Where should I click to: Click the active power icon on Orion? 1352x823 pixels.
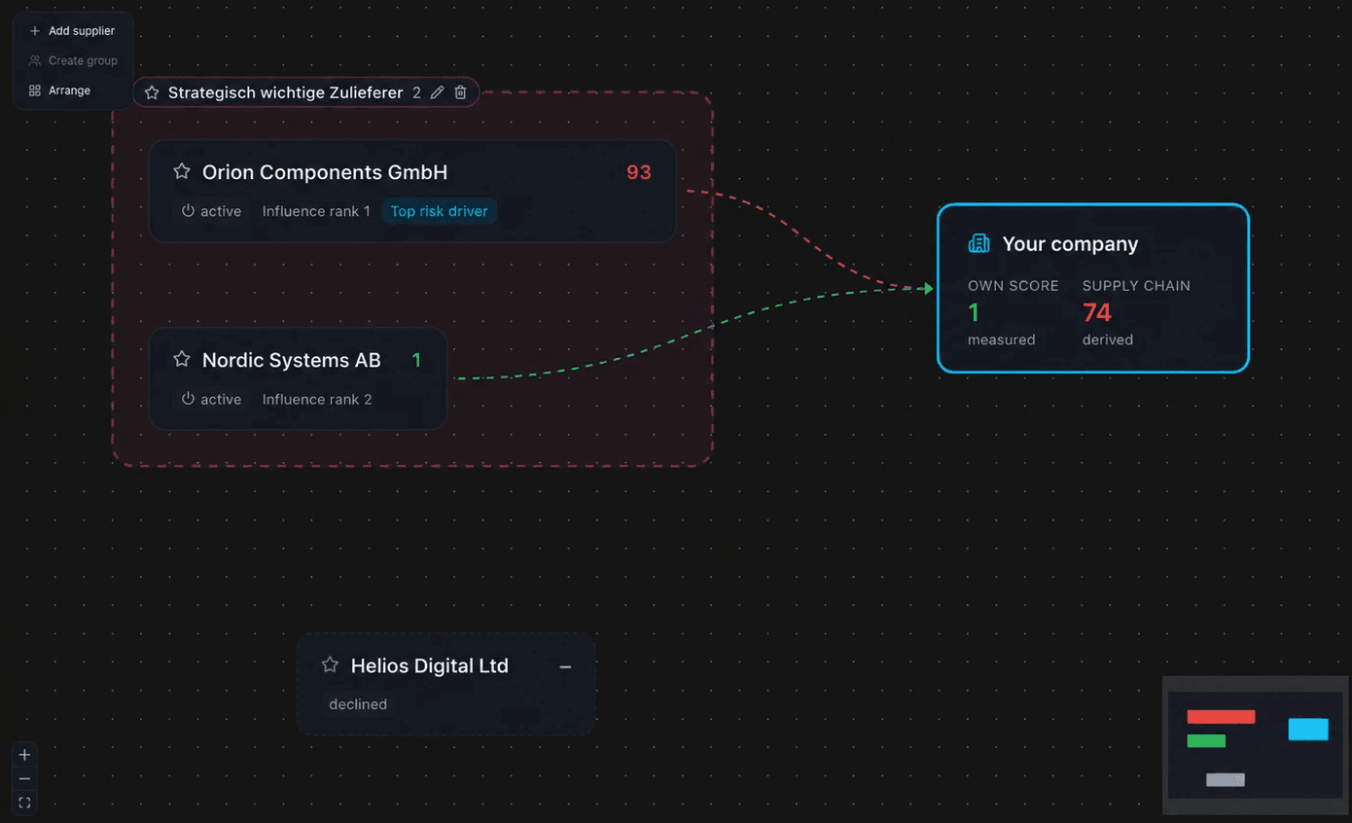pyautogui.click(x=188, y=210)
